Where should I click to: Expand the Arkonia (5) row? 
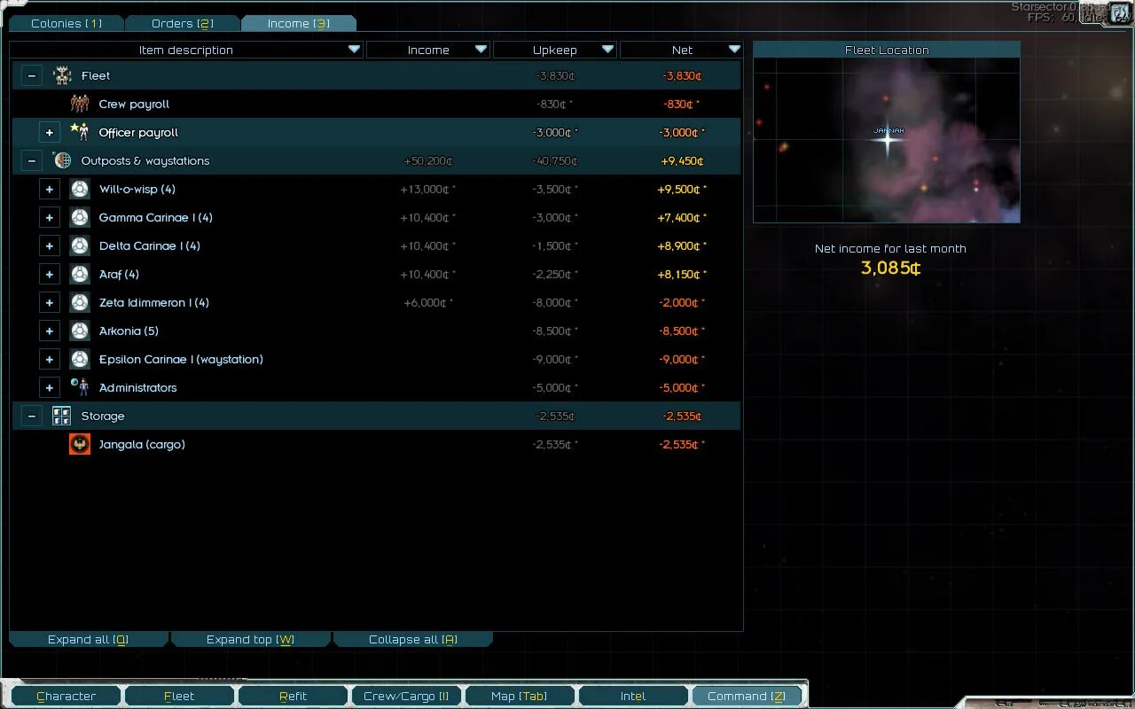50,331
